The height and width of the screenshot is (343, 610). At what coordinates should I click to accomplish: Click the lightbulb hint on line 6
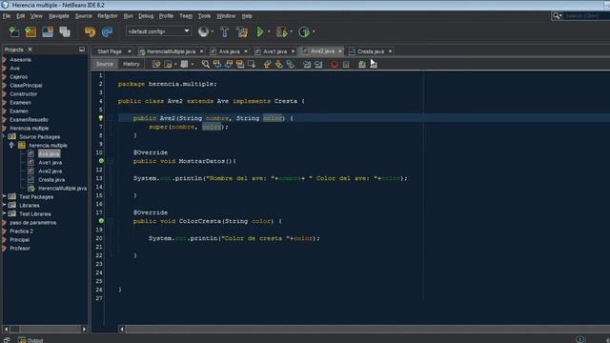[x=101, y=118]
